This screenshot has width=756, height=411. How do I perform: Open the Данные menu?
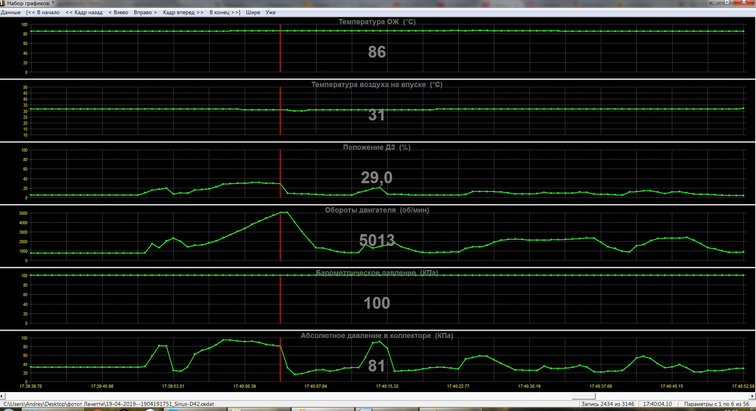coord(11,12)
